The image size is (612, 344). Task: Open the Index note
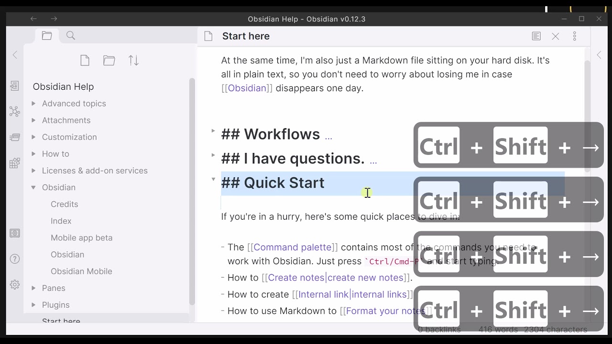(x=61, y=221)
